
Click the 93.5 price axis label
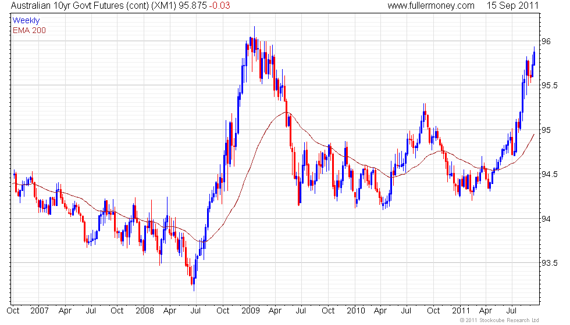549,263
